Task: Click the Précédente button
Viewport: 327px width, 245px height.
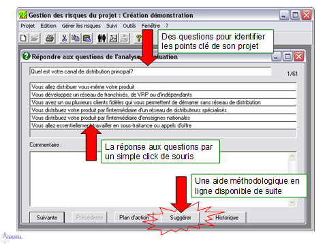Action: point(89,218)
